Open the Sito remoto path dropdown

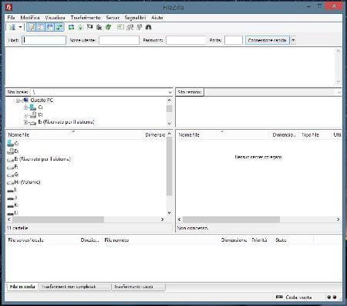pos(339,92)
